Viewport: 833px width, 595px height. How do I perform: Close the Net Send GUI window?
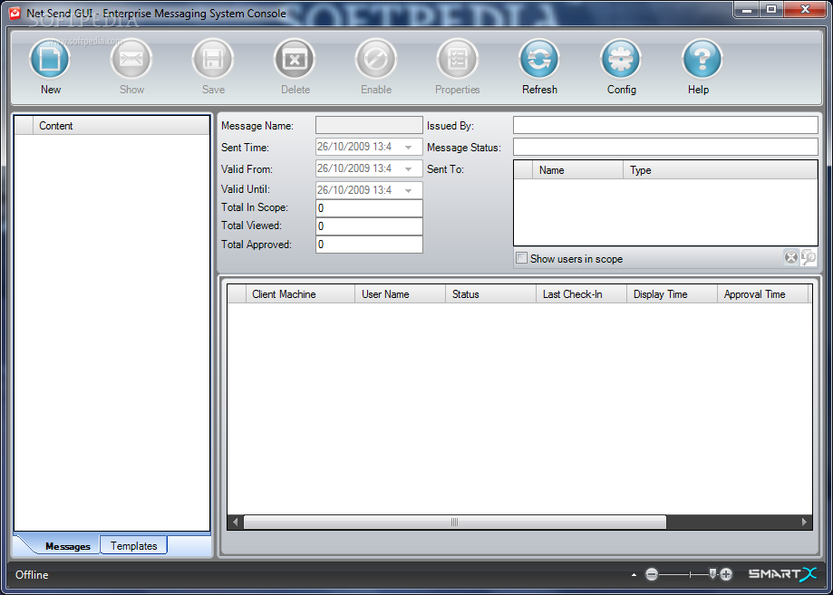click(804, 9)
